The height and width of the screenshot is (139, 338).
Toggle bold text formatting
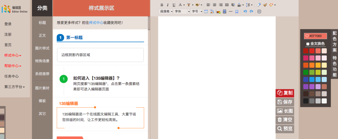(162, 5)
